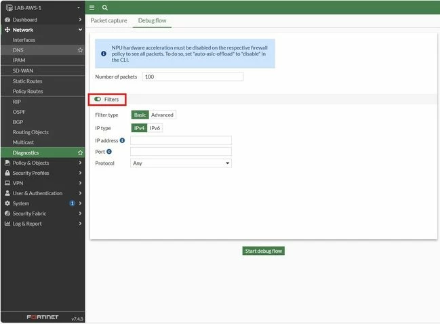Switch to the Packet capture tab
Image resolution: width=440 pixels, height=324 pixels.
point(109,20)
